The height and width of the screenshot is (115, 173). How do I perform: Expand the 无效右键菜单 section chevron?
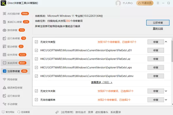coord(166,100)
